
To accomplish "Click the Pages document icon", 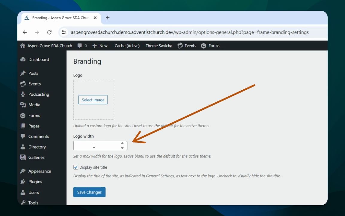I will [x=23, y=126].
